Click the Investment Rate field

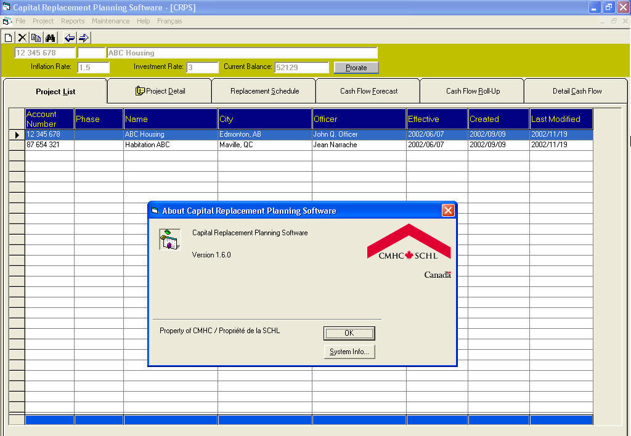pos(202,67)
